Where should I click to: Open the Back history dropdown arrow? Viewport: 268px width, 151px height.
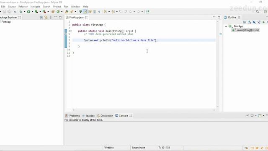134,12
